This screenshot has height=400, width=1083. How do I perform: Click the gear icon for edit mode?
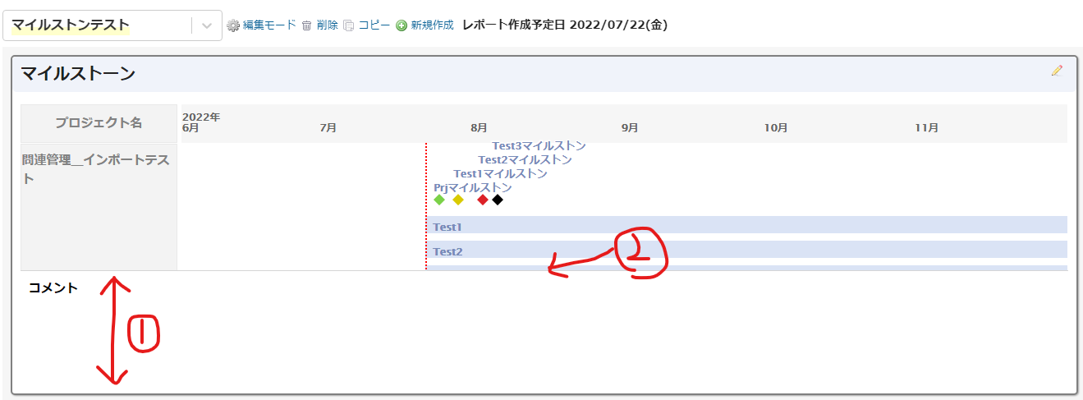[233, 25]
